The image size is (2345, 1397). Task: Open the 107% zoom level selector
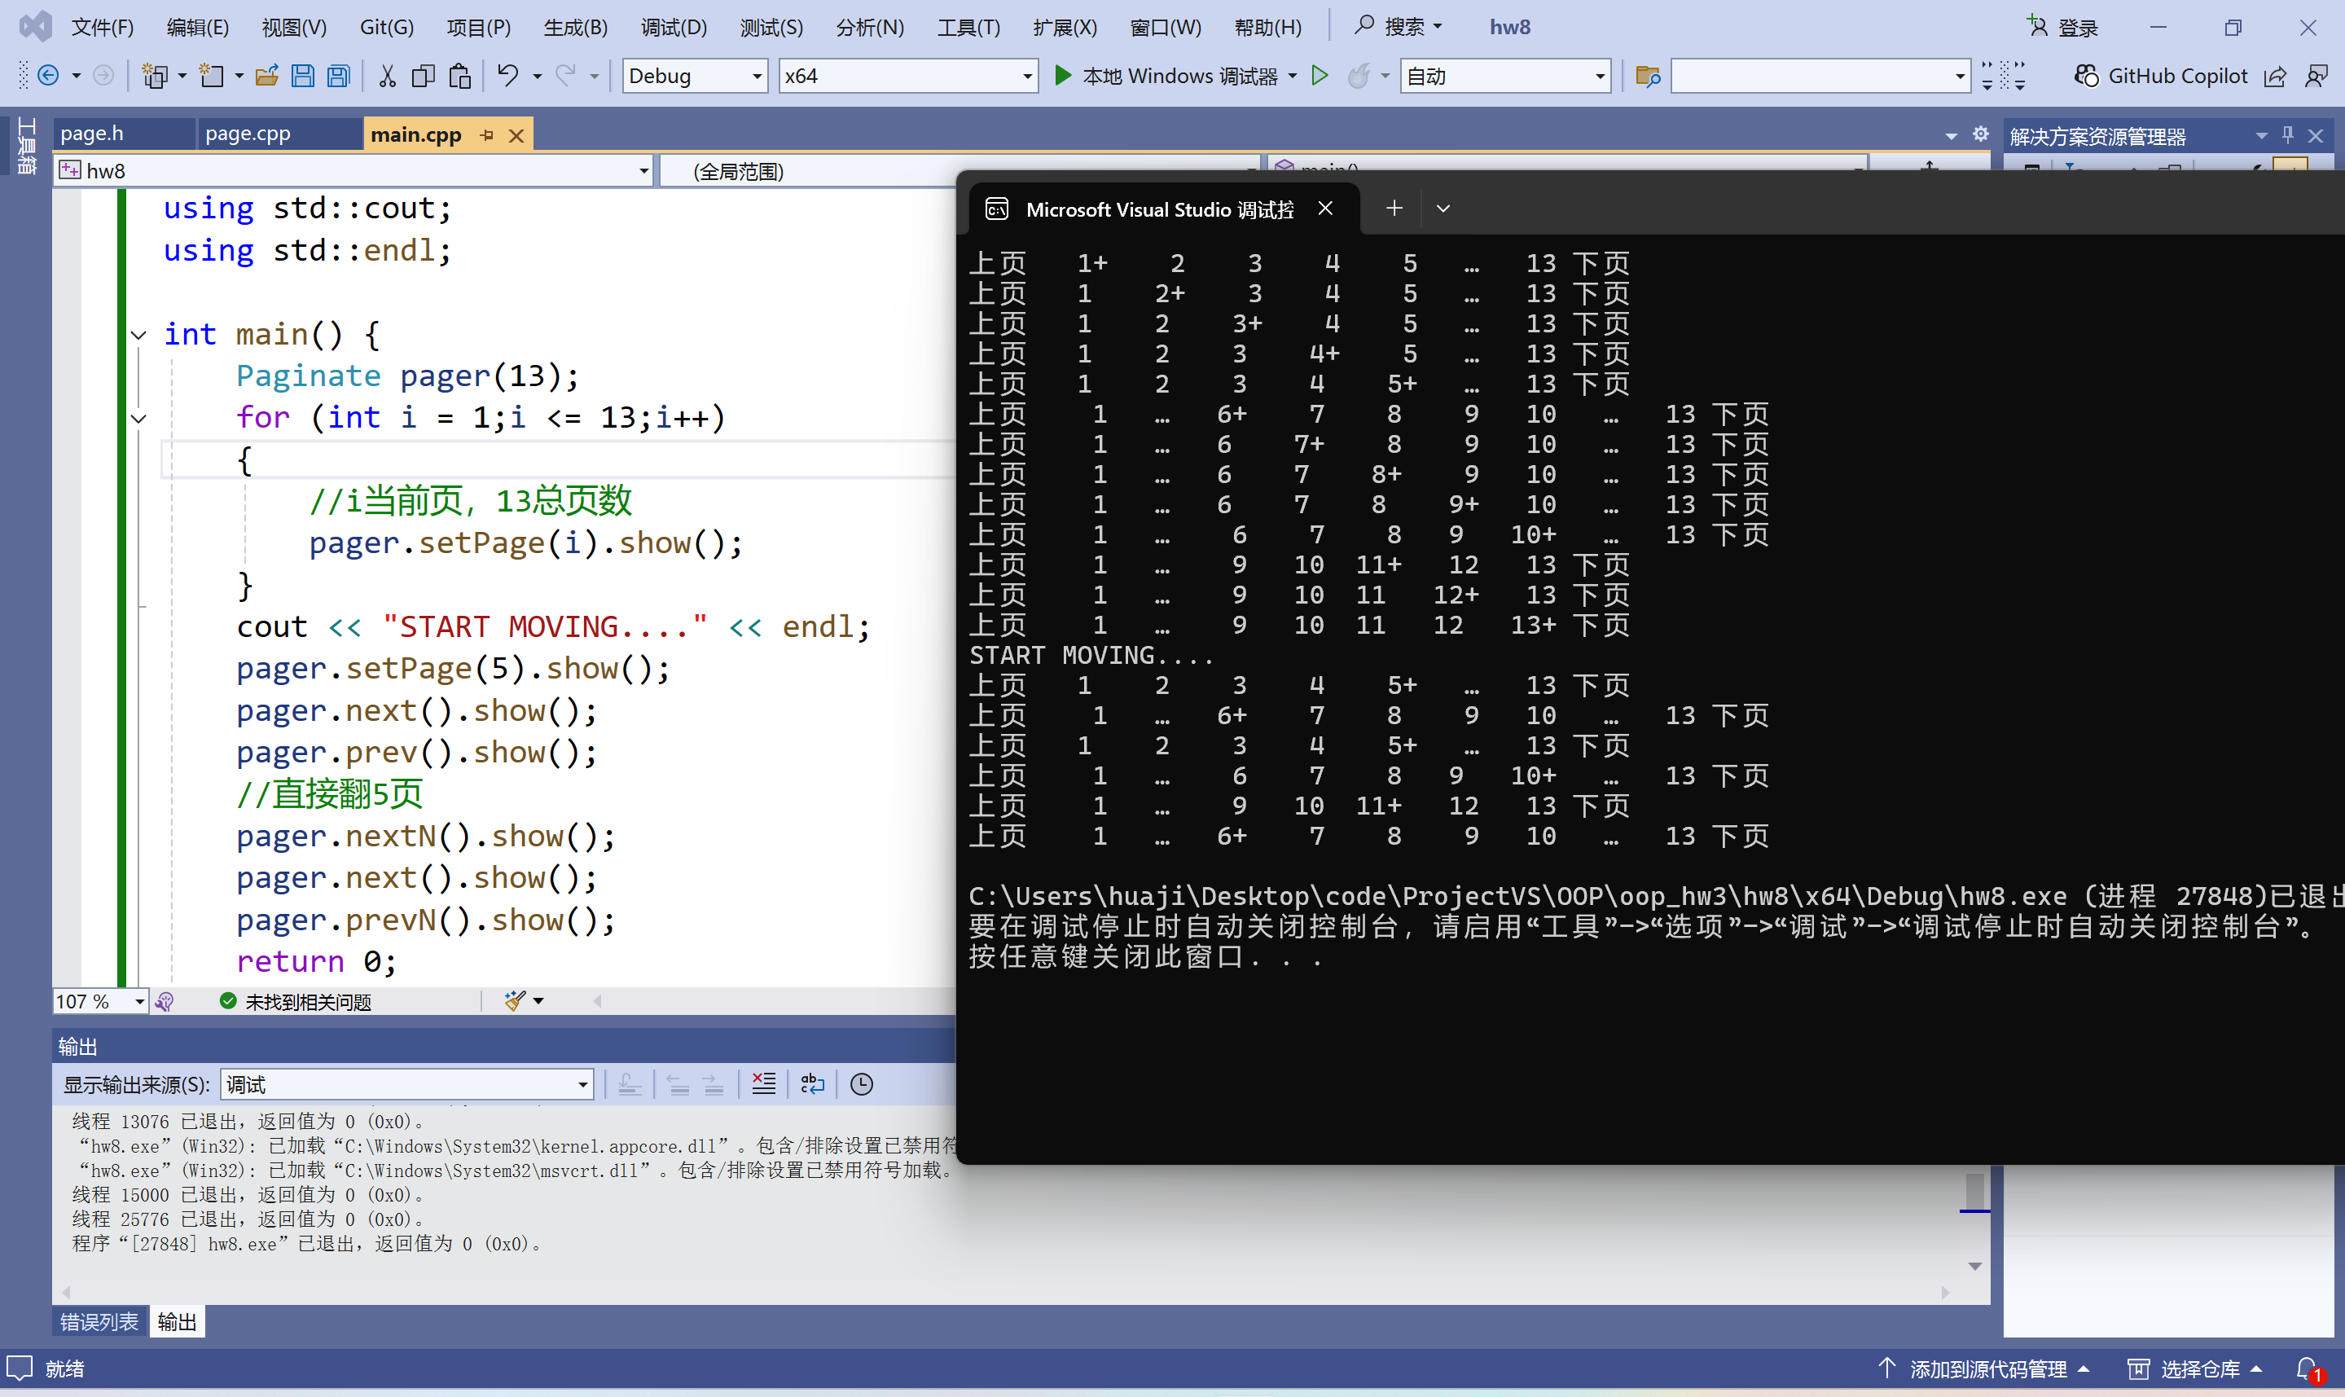[x=139, y=1002]
